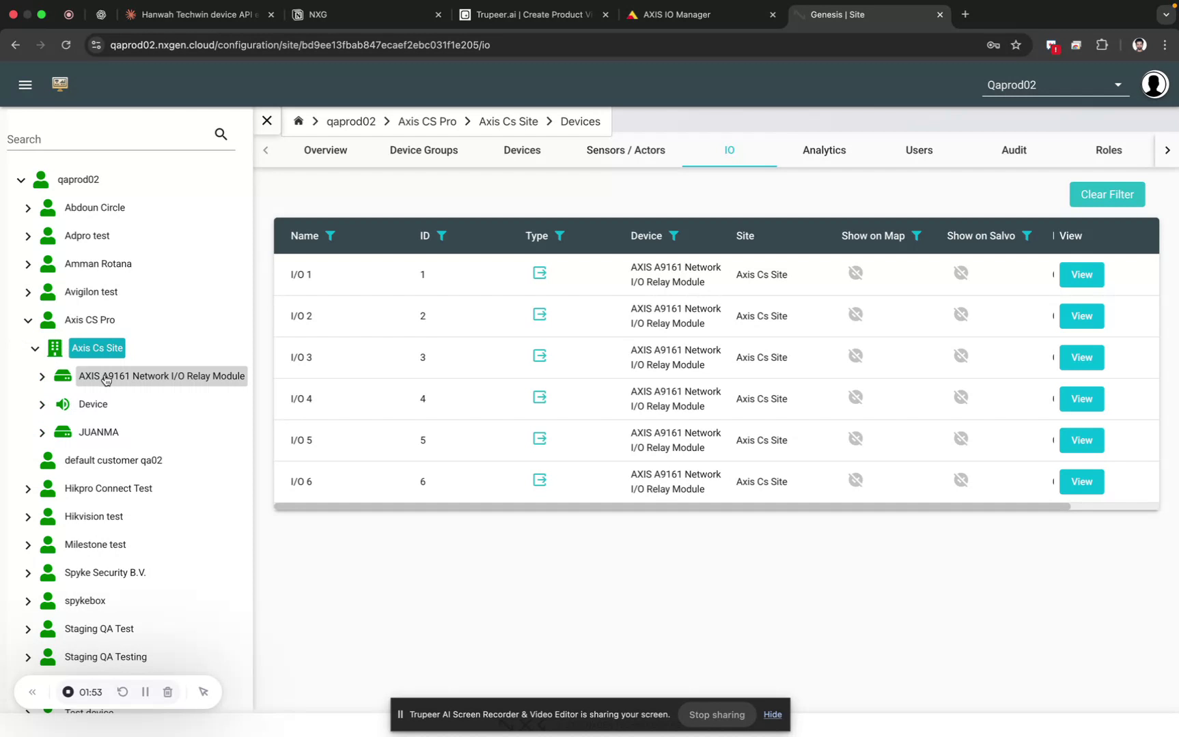Click the Clear Filter button

[1107, 194]
